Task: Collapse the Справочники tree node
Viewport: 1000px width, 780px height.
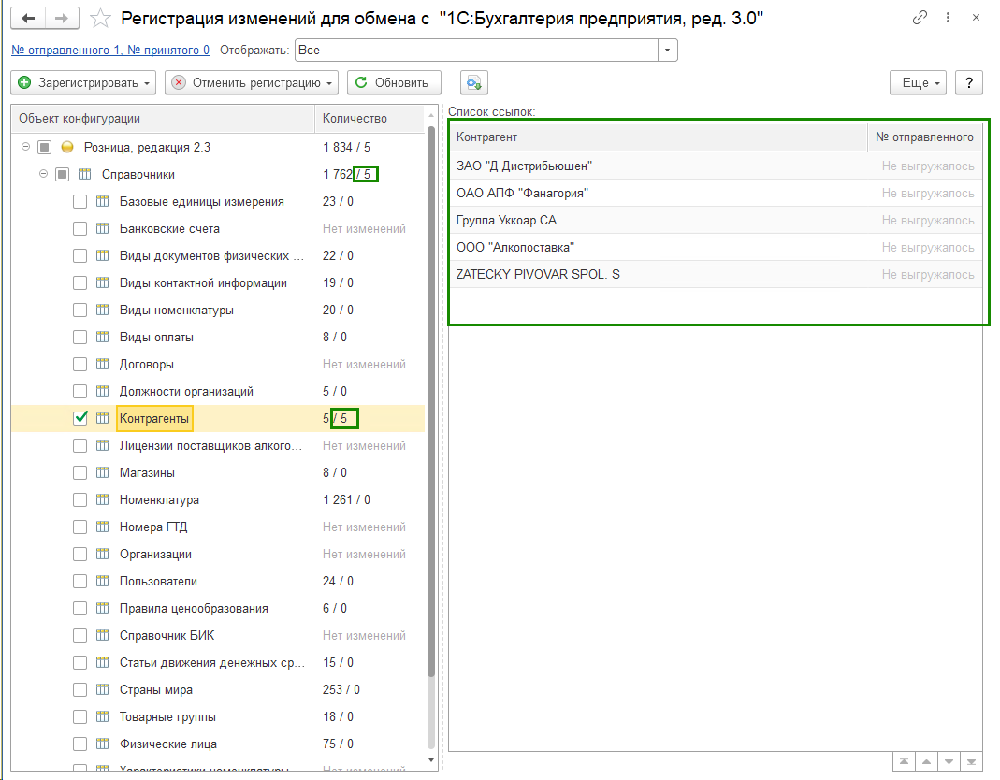Action: (x=43, y=173)
